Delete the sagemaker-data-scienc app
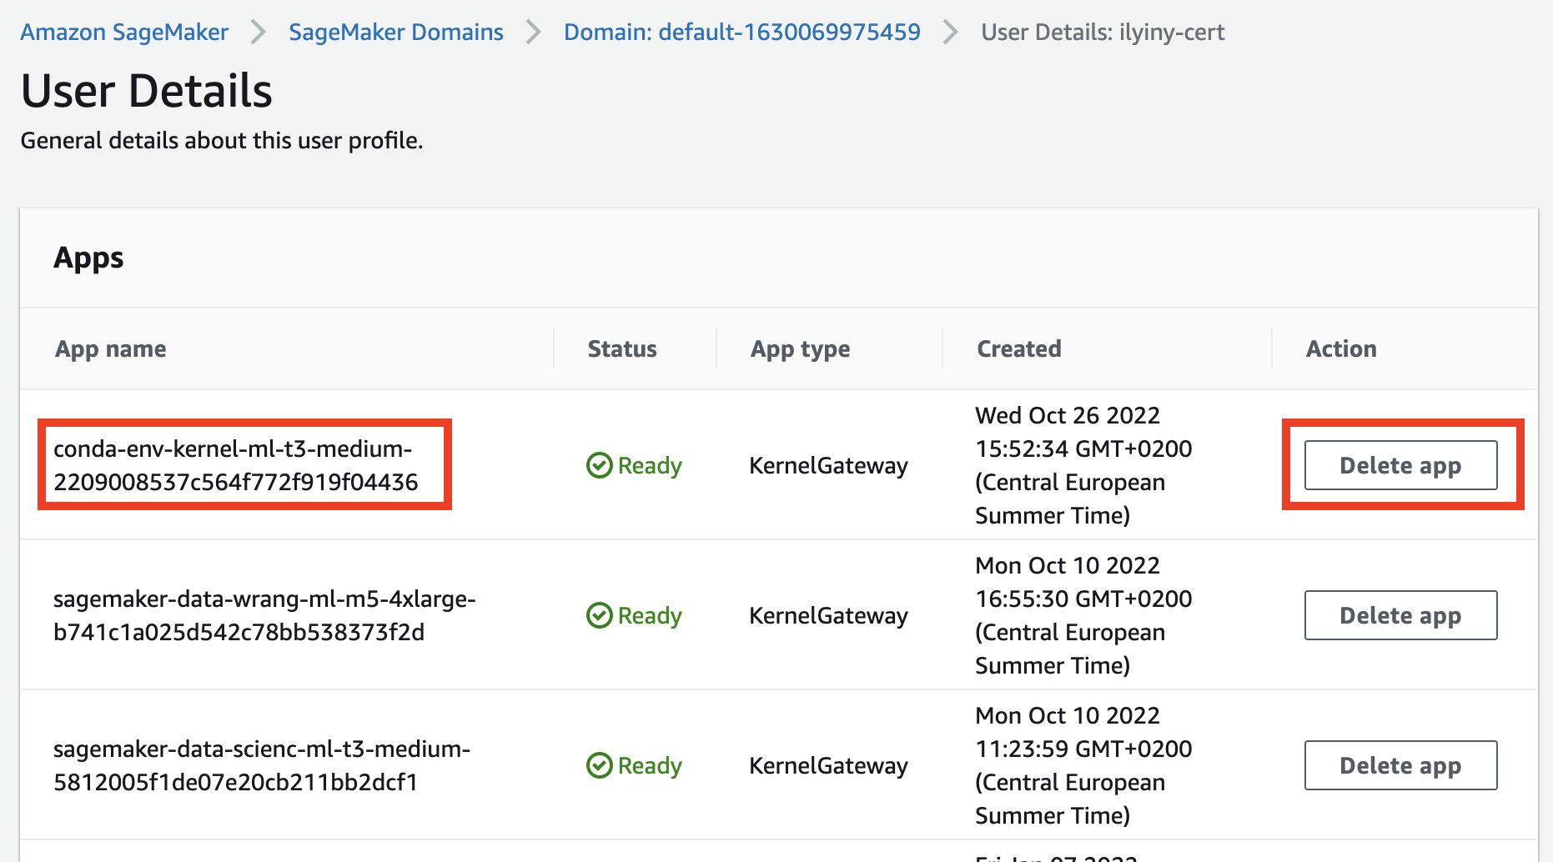The height and width of the screenshot is (862, 1553). tap(1400, 765)
